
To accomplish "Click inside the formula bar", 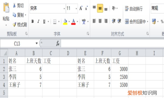I will coord(112,44).
